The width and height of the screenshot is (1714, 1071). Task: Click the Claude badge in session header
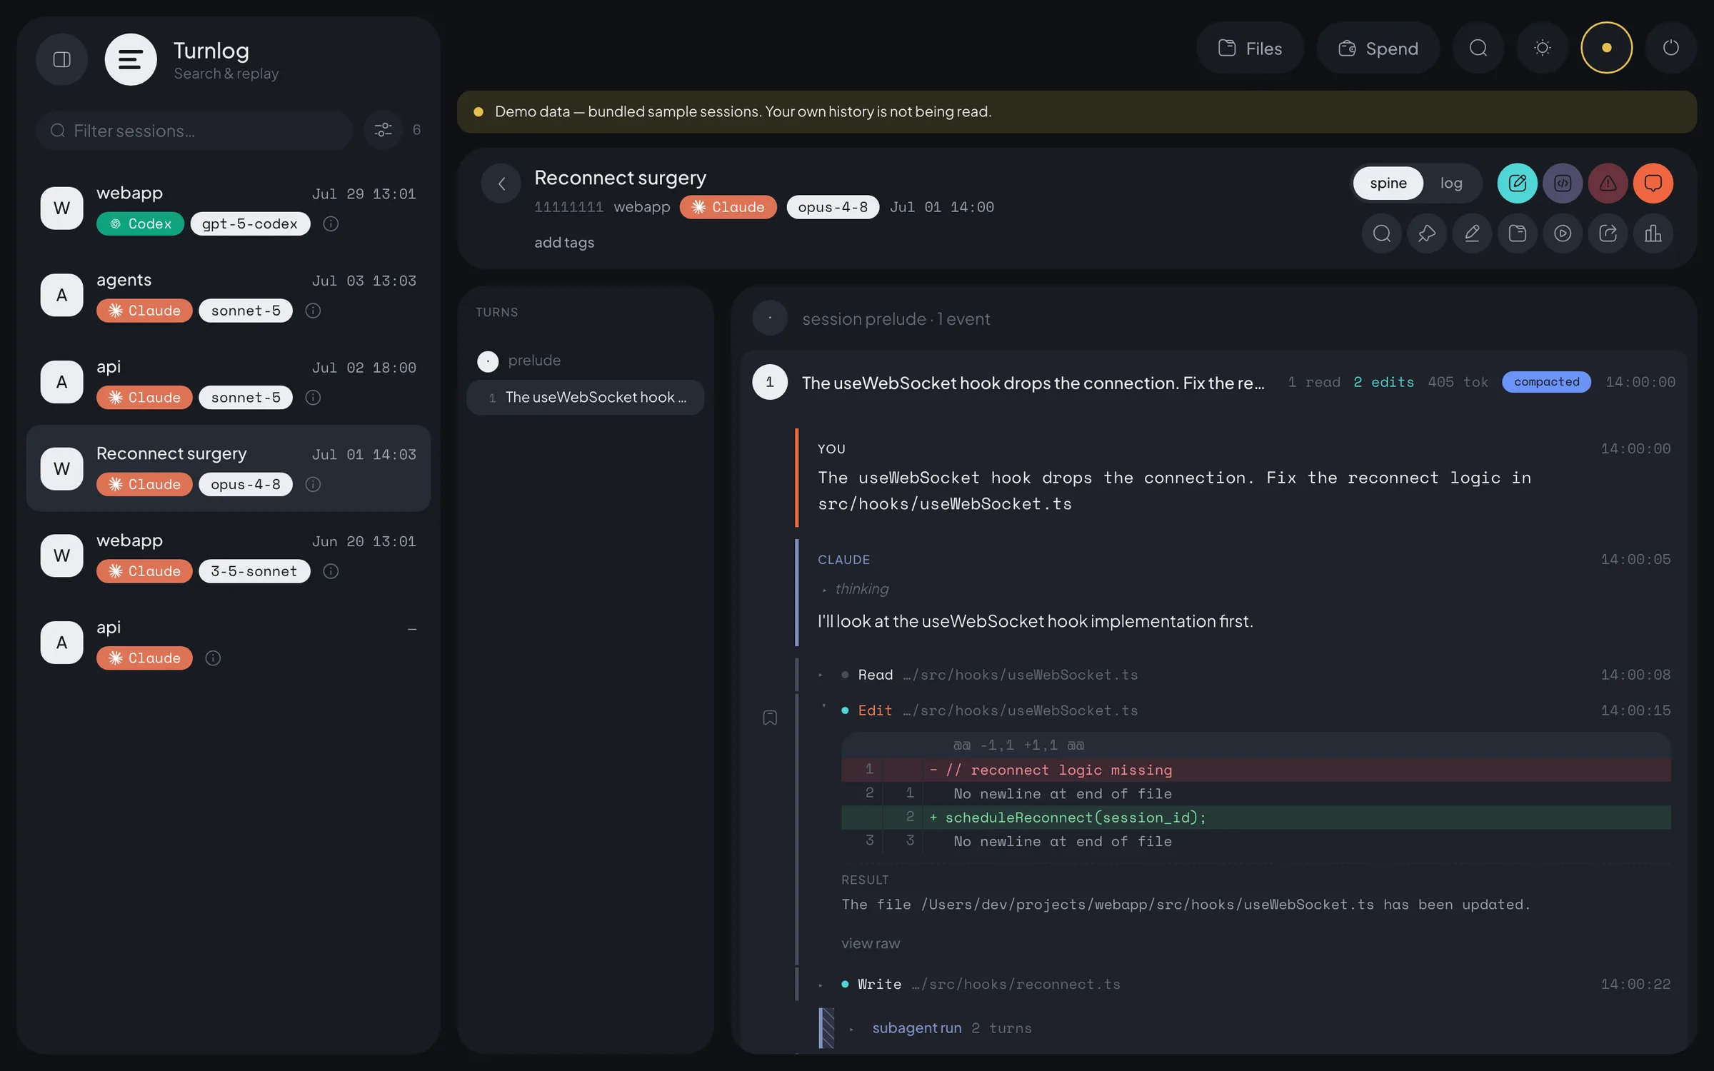point(728,207)
